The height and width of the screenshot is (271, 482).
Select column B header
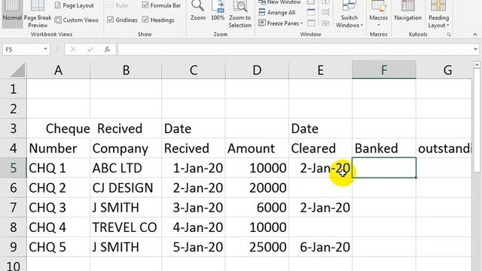pos(126,70)
